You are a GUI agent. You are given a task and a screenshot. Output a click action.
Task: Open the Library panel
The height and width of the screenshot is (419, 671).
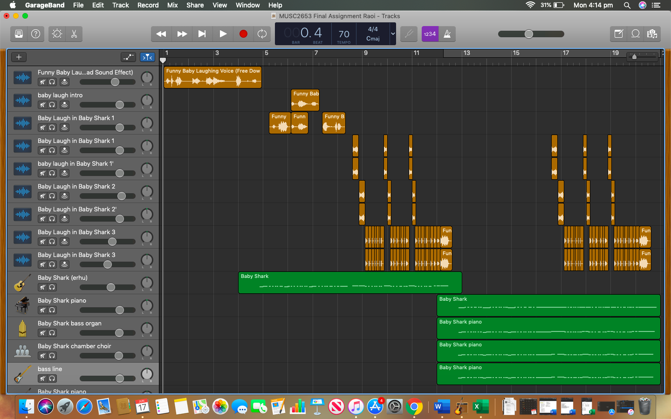[x=19, y=34]
